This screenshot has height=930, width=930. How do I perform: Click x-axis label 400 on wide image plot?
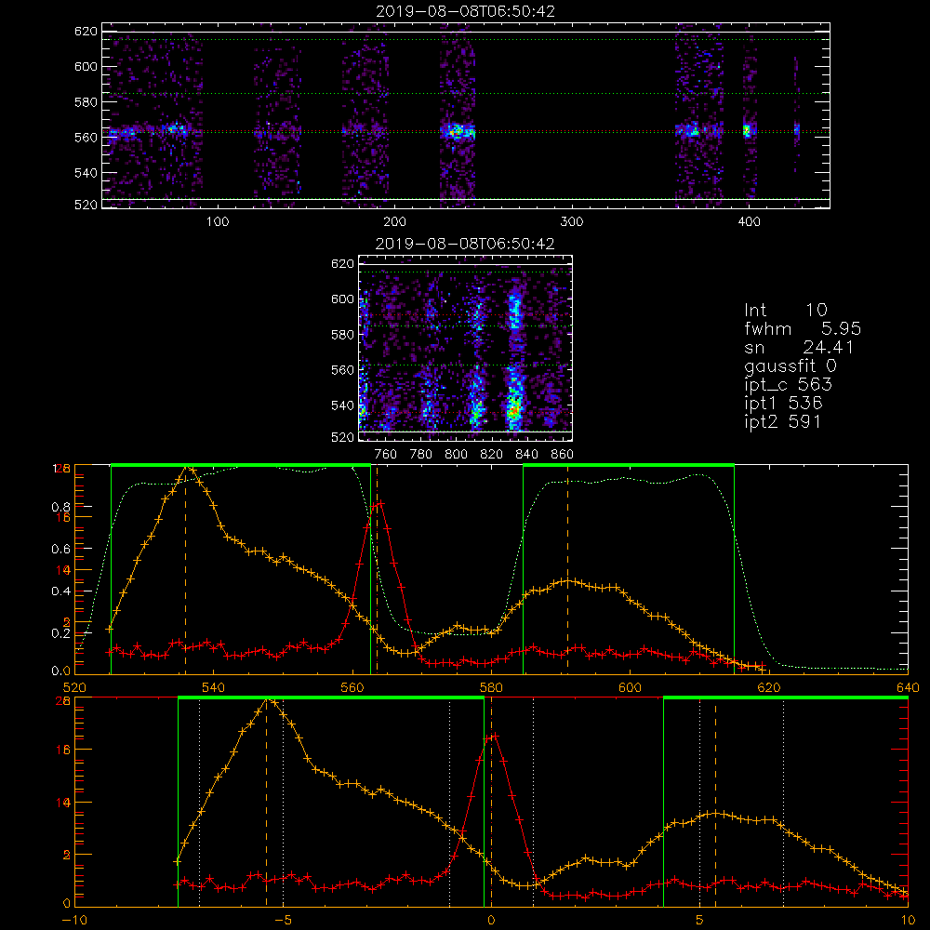point(749,222)
